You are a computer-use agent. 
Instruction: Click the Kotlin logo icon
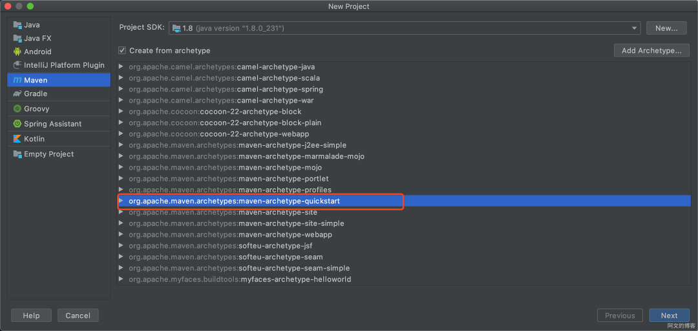[x=17, y=139]
